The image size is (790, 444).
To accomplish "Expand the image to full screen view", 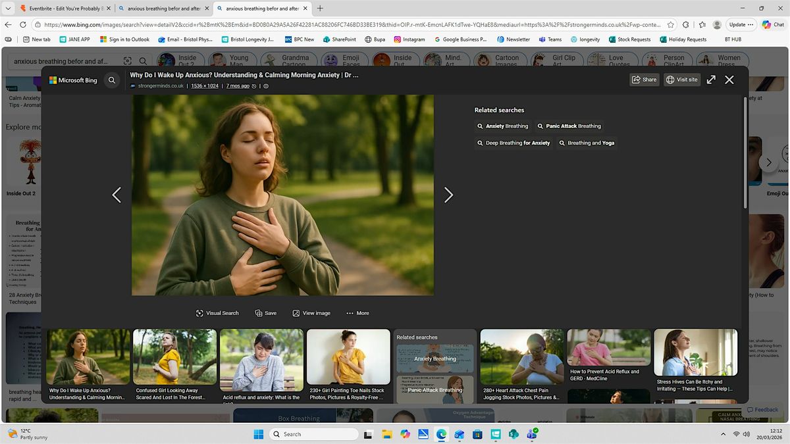I will point(711,80).
